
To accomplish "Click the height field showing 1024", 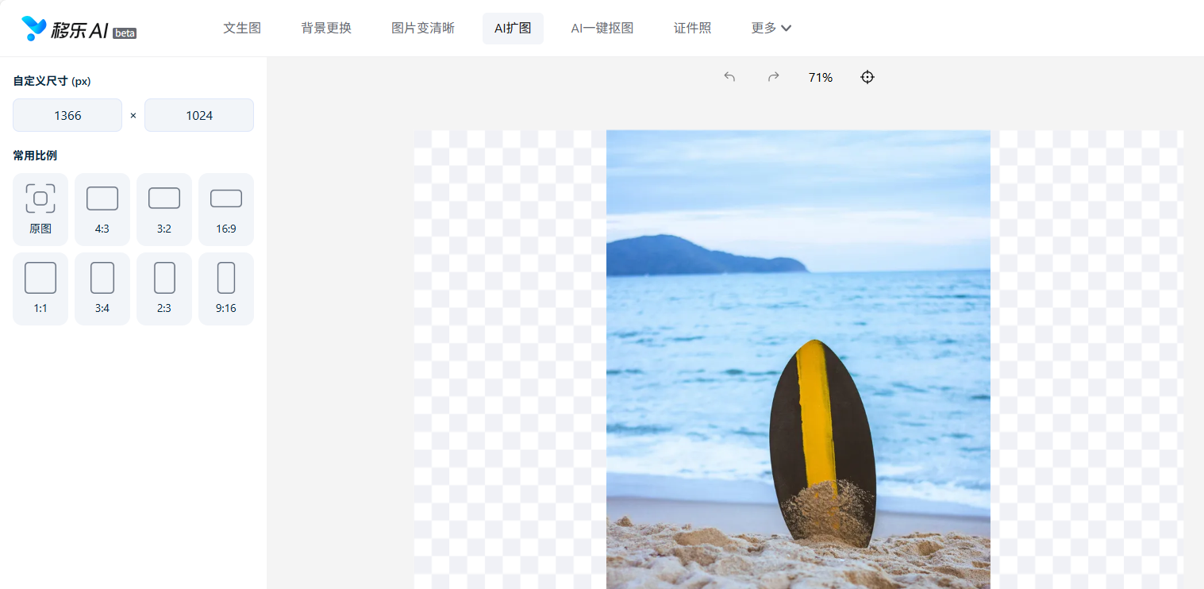I will click(199, 115).
